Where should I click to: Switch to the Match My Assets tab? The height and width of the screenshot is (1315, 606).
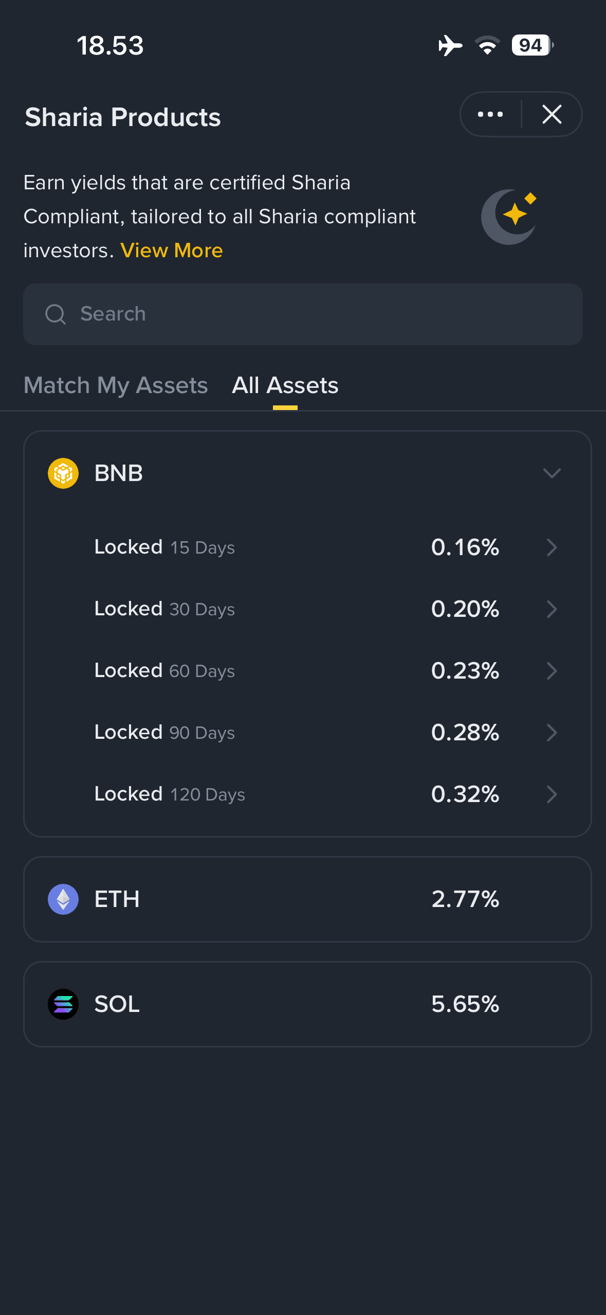116,385
